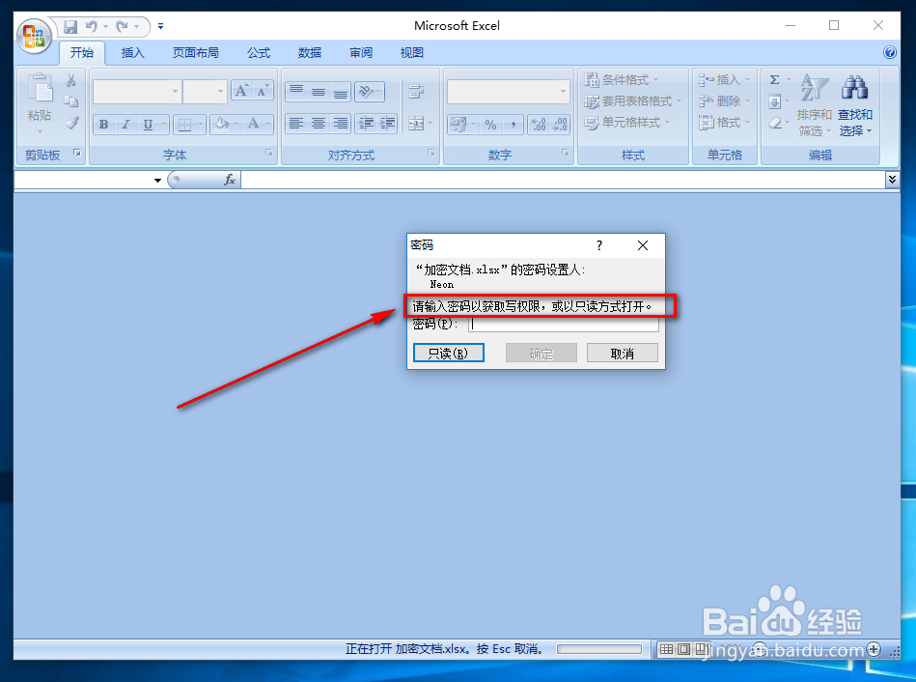
Task: Open the Insert cells (插入) dropdown
Action: (724, 80)
